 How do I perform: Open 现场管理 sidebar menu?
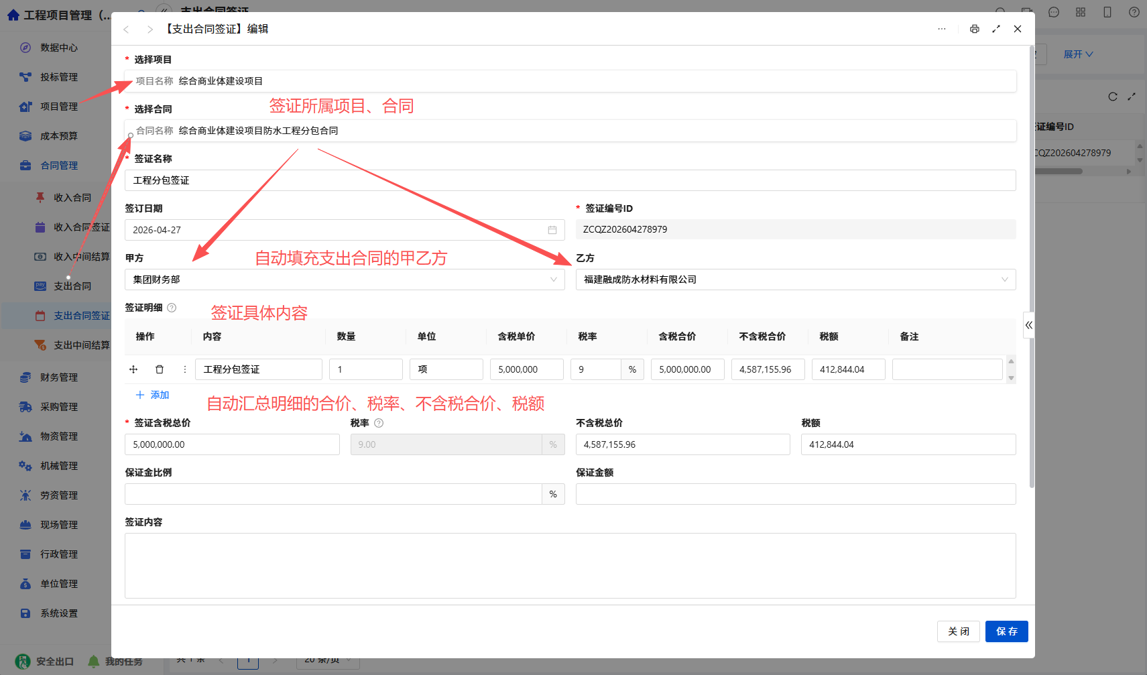coord(59,525)
